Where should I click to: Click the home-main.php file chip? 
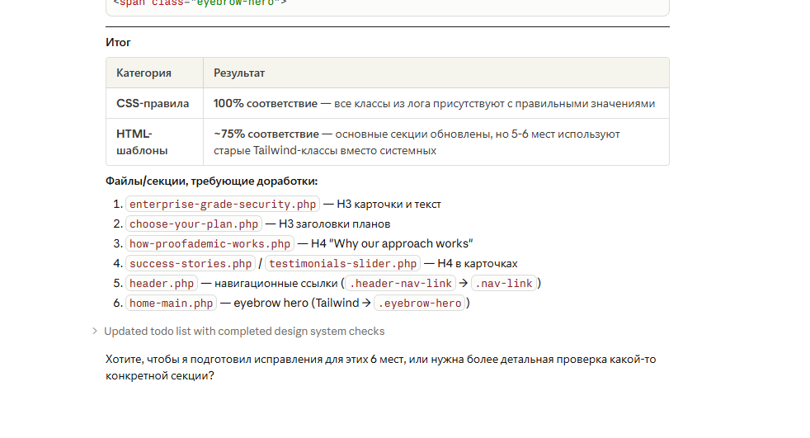171,304
